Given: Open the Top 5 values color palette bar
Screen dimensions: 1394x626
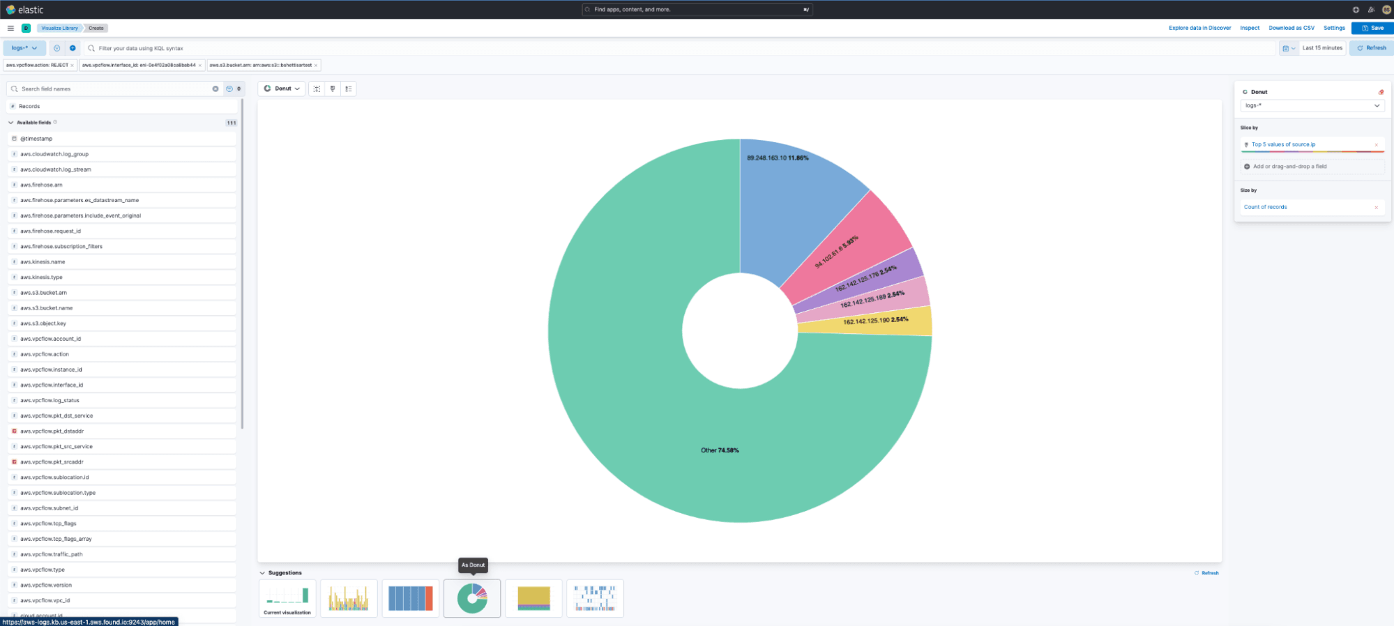Looking at the screenshot, I should tap(1312, 151).
